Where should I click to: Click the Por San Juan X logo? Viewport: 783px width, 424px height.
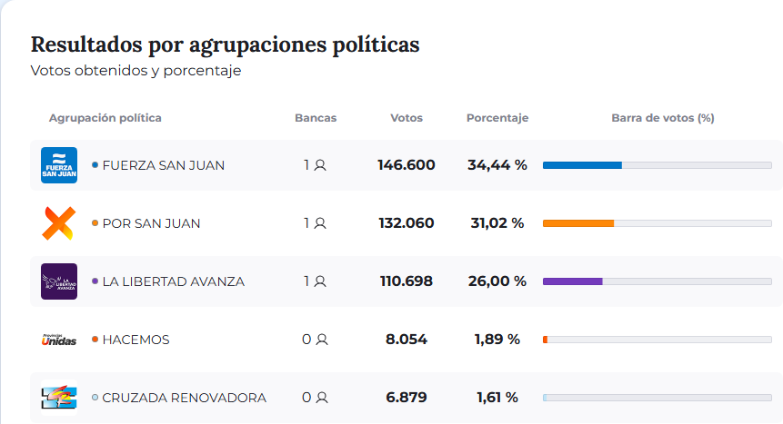pos(59,223)
